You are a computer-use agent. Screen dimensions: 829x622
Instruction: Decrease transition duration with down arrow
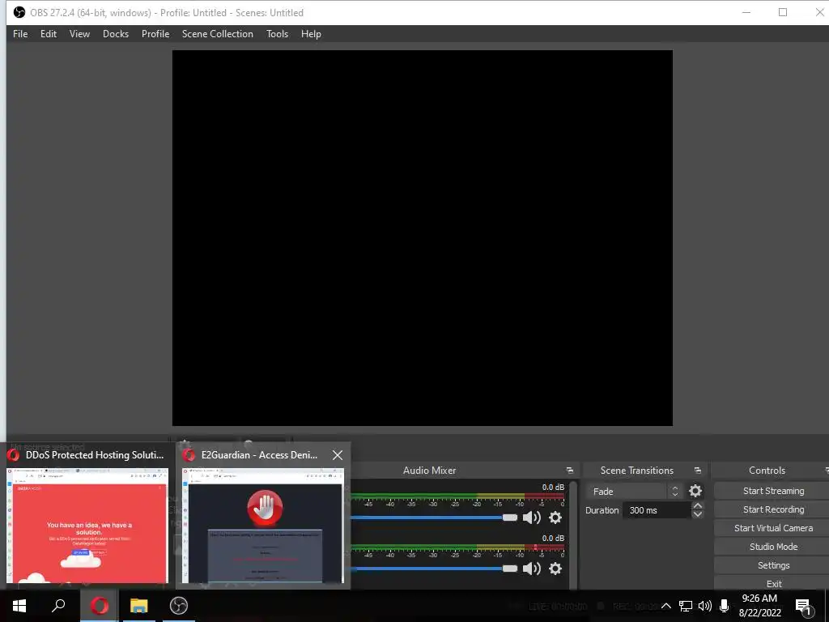click(x=697, y=514)
